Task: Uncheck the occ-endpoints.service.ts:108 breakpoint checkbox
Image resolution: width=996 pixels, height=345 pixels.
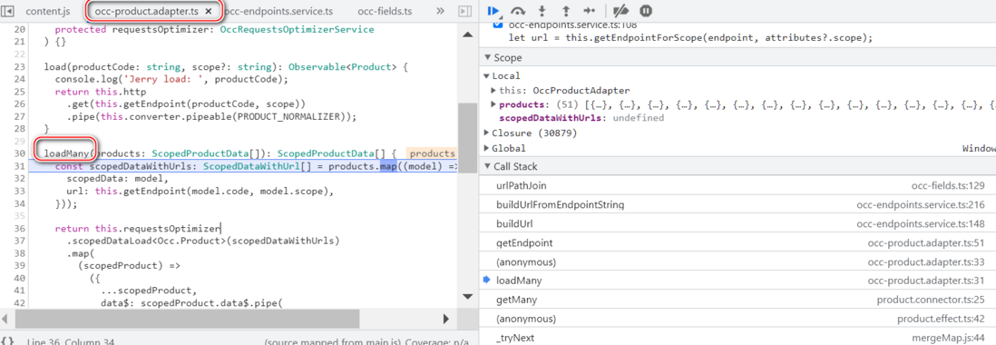Action: pyautogui.click(x=499, y=25)
